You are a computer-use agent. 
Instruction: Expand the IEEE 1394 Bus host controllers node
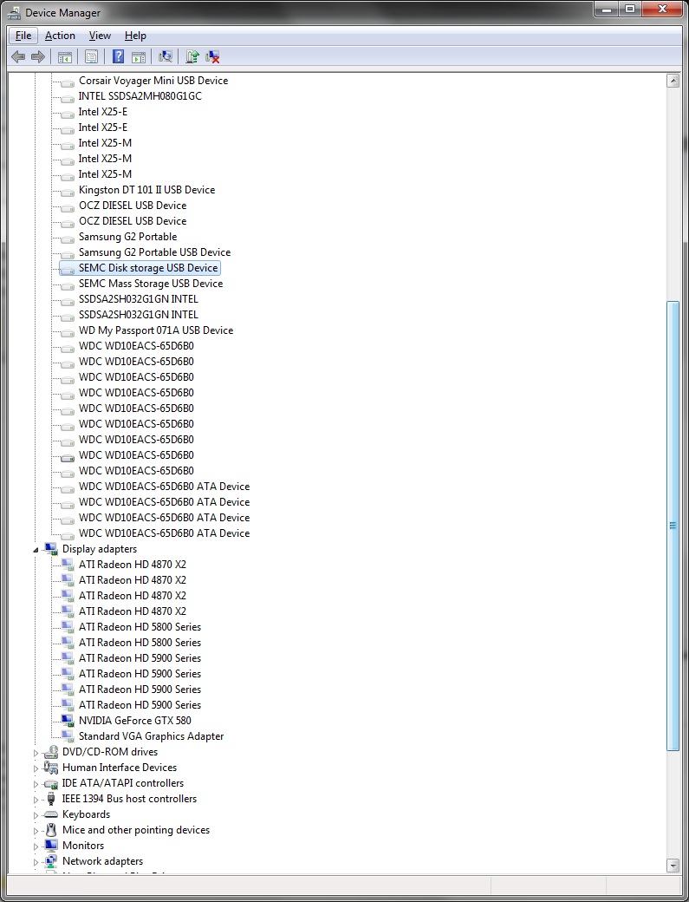36,799
